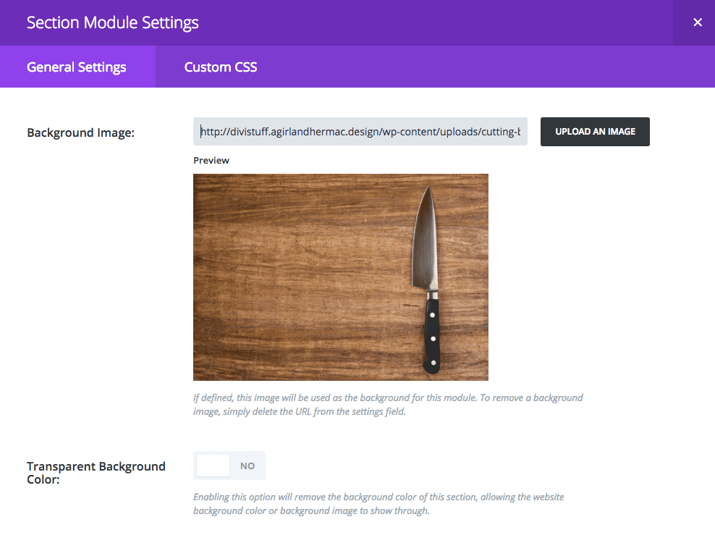Click the black knife handle in the preview

click(x=432, y=333)
